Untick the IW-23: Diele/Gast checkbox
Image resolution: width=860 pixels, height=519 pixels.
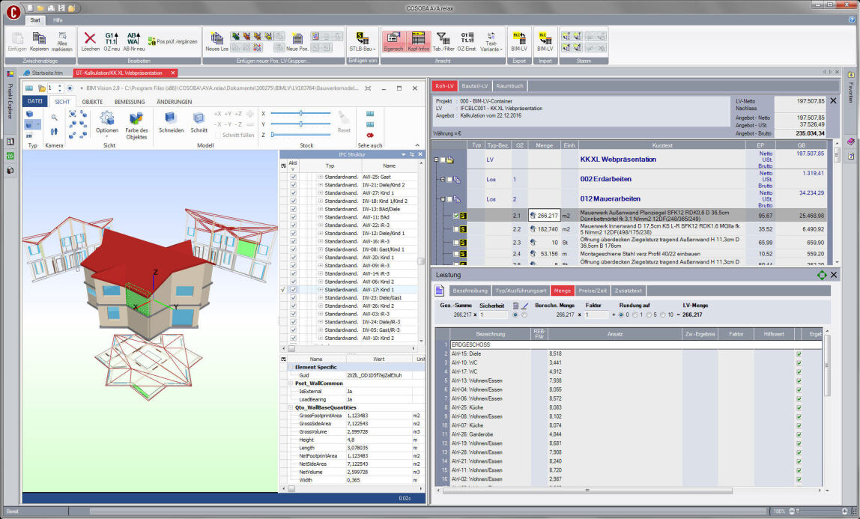pos(294,297)
